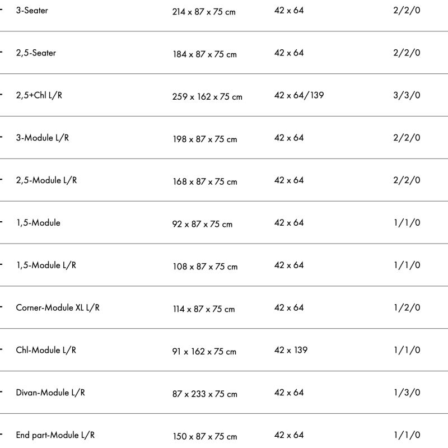Select the 92 x 87 x 75 cm value
The height and width of the screenshot is (448, 448).
coord(202,224)
